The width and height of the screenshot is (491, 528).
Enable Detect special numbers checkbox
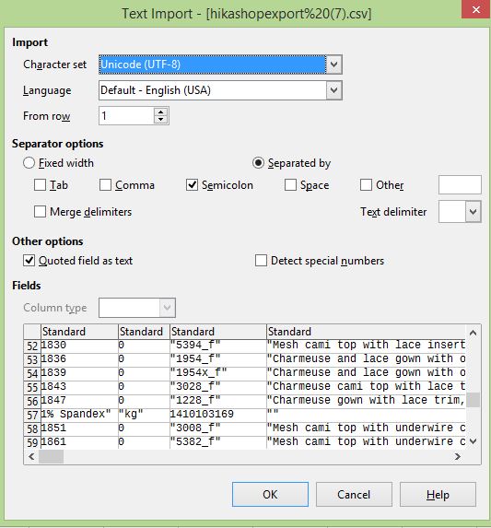click(261, 260)
